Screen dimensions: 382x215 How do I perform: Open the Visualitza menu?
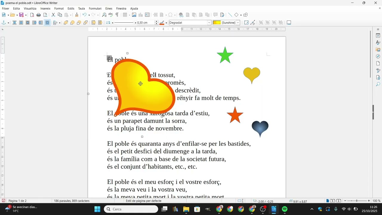(30, 9)
